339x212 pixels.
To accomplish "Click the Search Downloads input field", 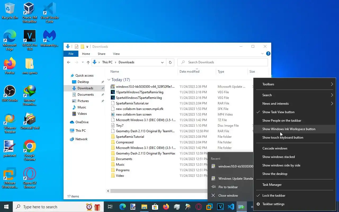I will click(223, 62).
